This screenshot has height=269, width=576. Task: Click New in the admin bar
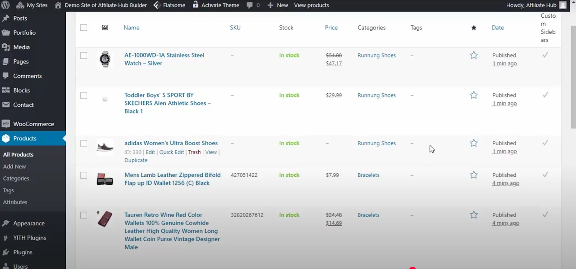(x=278, y=5)
